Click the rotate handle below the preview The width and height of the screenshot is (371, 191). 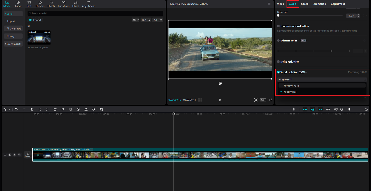click(x=220, y=83)
